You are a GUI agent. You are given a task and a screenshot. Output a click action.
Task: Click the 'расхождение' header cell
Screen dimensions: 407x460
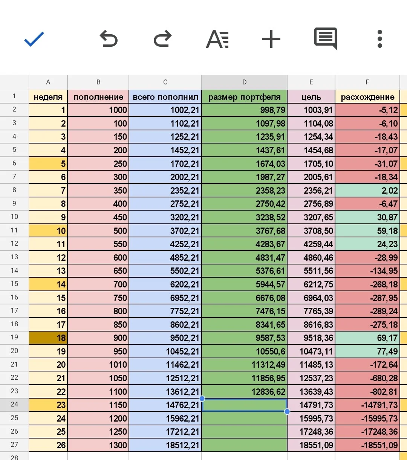(x=367, y=97)
